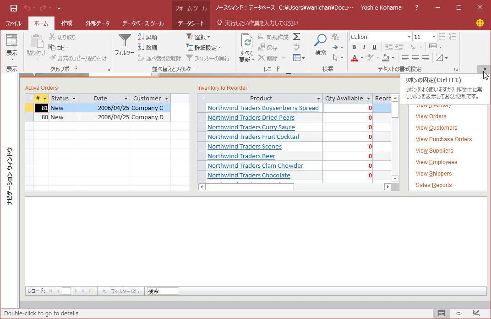Open the 選択 selection filter dropdown
The width and height of the screenshot is (491, 319).
pos(198,37)
